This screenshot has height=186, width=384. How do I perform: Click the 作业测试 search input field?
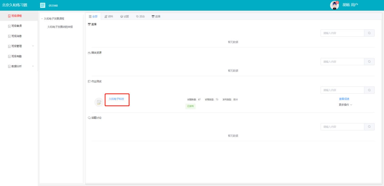coord(342,90)
